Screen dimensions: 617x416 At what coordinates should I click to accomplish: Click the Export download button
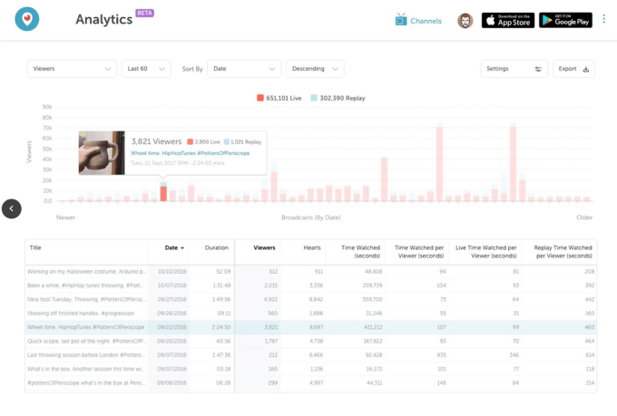pos(574,69)
